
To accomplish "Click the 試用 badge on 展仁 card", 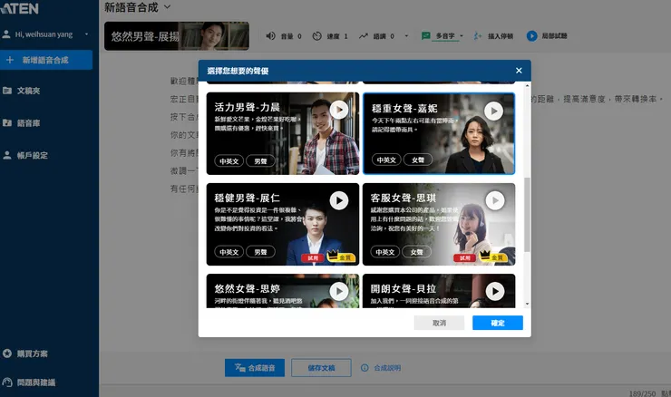I will 313,258.
